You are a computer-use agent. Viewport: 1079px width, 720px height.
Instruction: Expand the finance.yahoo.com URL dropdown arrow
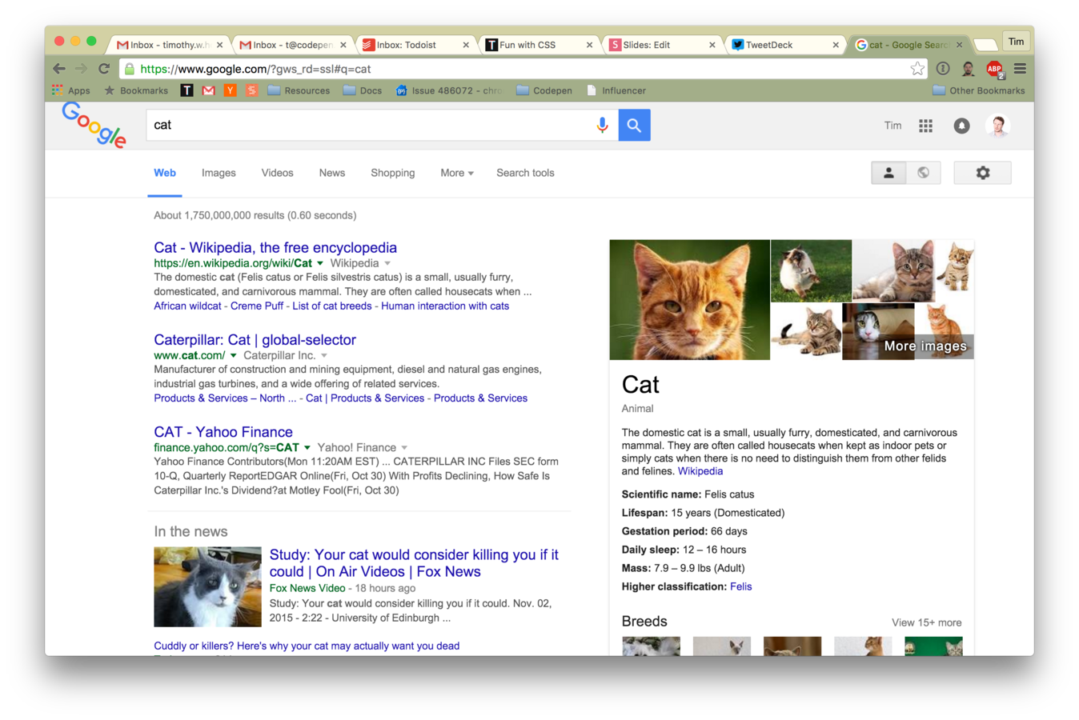coord(307,447)
